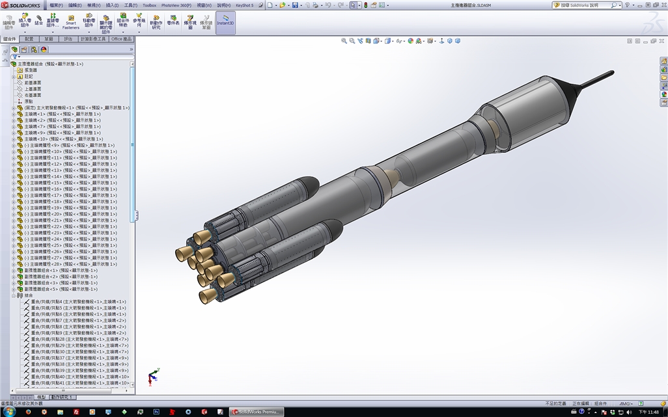668x417 pixels.
Task: Click the Apply Scene icon
Action: pos(419,41)
